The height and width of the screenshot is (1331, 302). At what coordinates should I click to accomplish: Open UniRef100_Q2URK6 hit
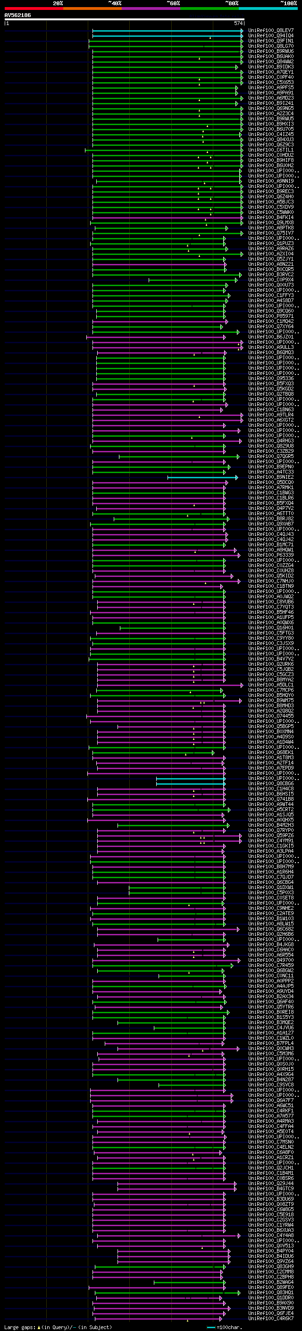(x=271, y=664)
